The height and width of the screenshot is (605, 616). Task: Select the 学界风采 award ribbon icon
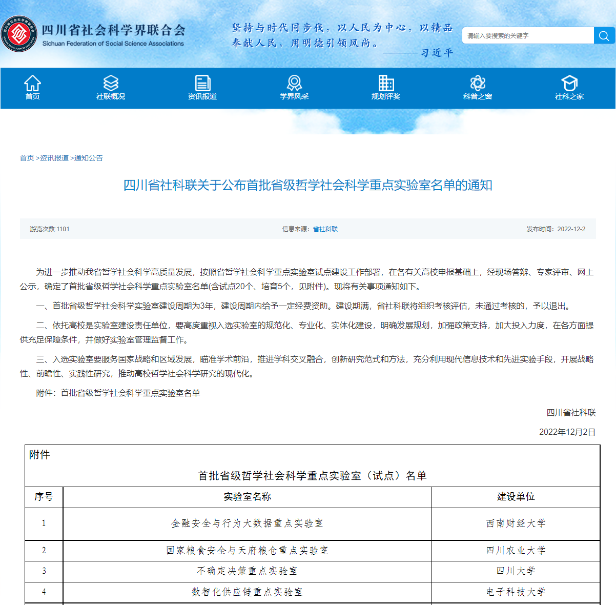pos(294,83)
